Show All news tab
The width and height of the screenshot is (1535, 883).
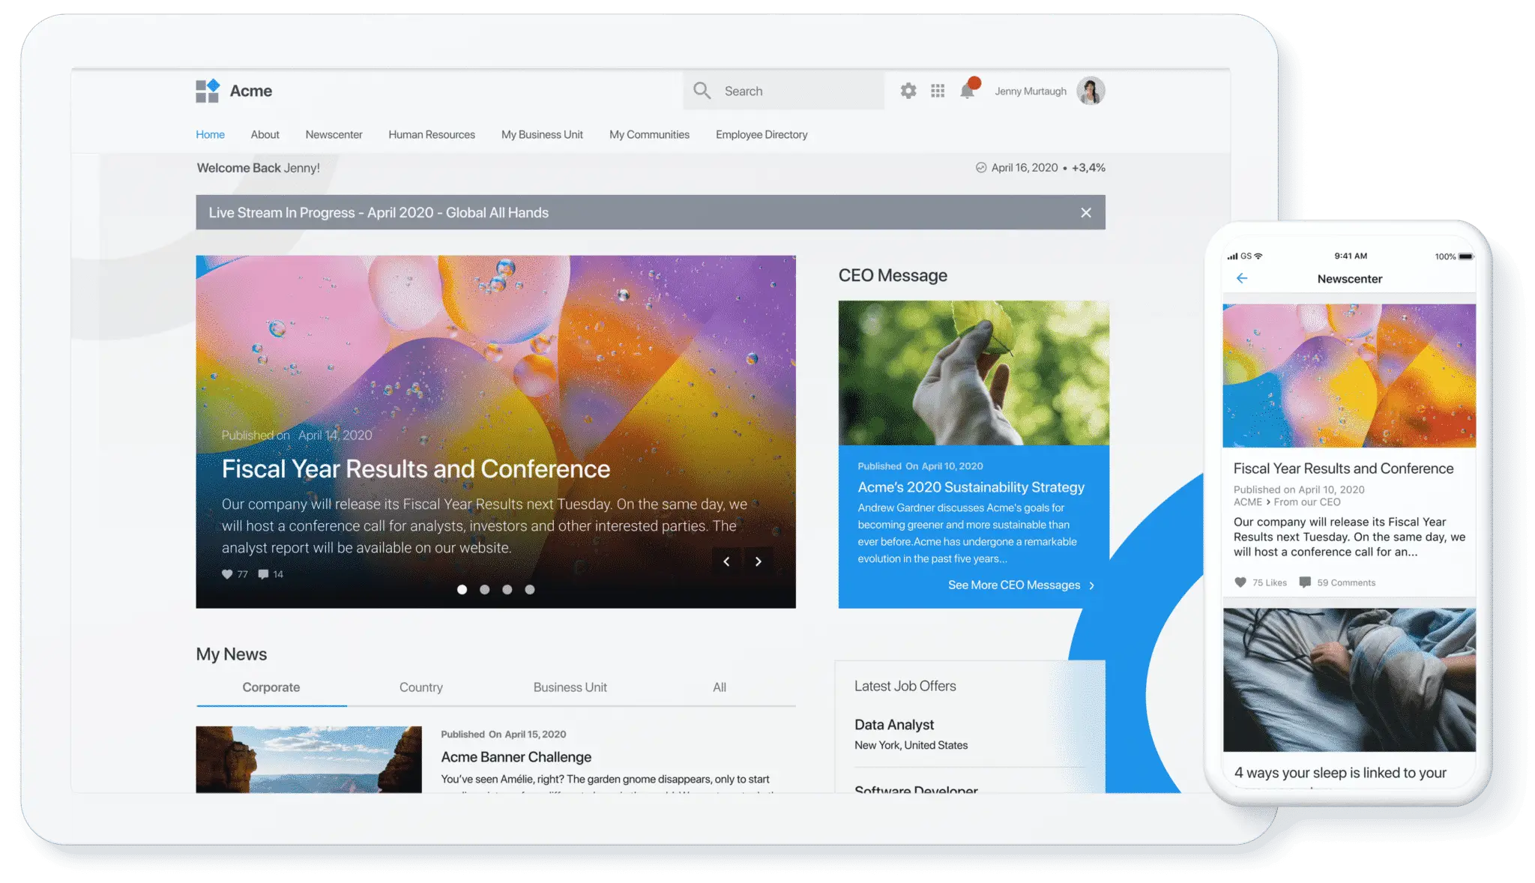point(720,687)
